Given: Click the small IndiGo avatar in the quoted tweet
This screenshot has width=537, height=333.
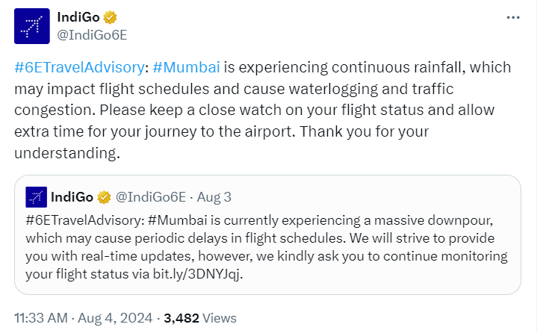Looking at the screenshot, I should coord(37,197).
